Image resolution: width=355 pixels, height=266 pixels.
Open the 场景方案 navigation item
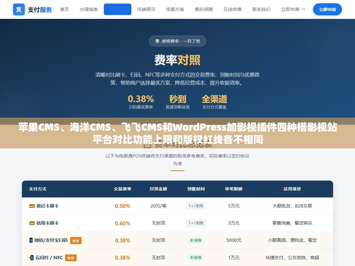coord(175,9)
